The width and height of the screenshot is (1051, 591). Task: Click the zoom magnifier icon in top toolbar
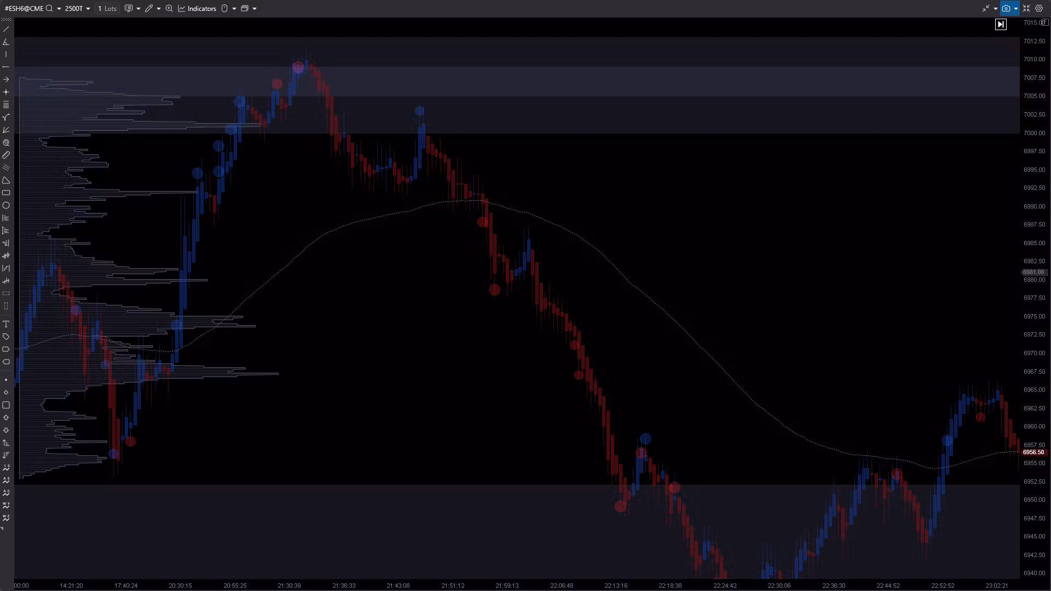(169, 8)
